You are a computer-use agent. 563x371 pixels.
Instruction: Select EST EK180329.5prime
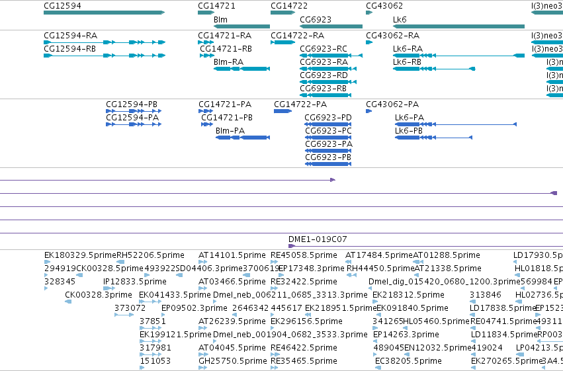(x=48, y=262)
